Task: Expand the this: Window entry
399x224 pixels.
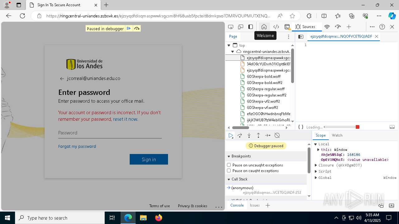Action: (x=318, y=150)
